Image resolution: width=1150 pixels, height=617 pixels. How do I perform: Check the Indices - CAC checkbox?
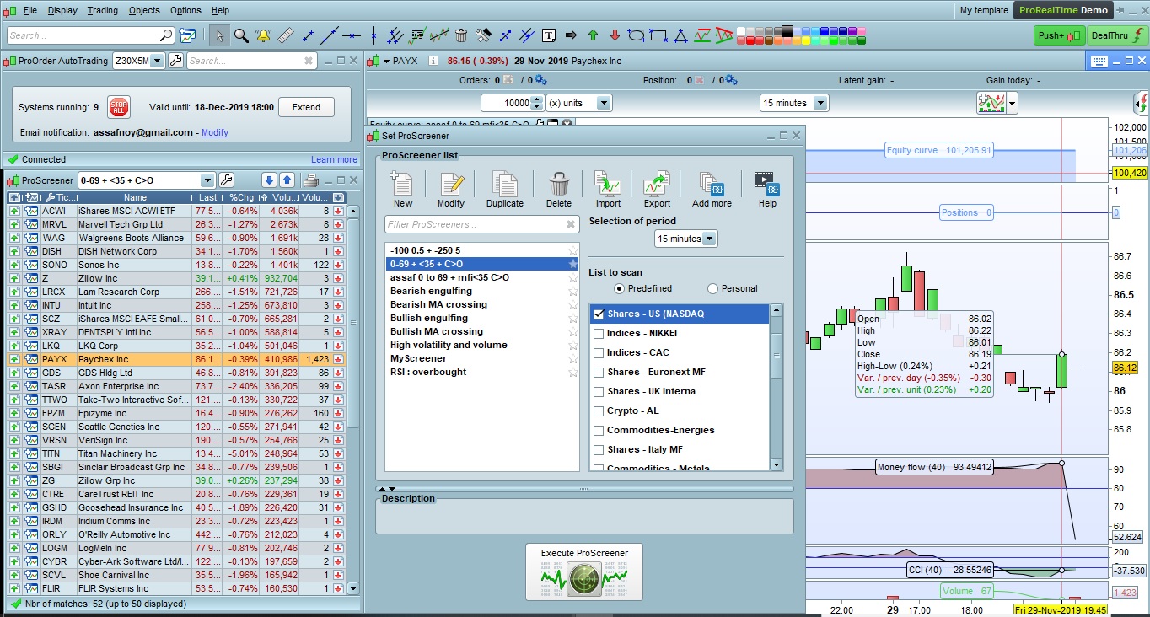pyautogui.click(x=599, y=352)
